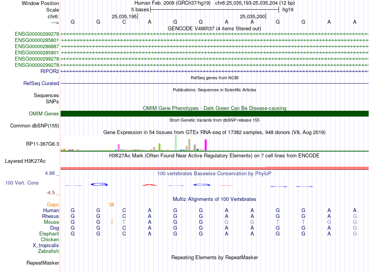Select the Dog alignment row label
Image resolution: width=369 pixels, height=272 pixels.
[54, 228]
